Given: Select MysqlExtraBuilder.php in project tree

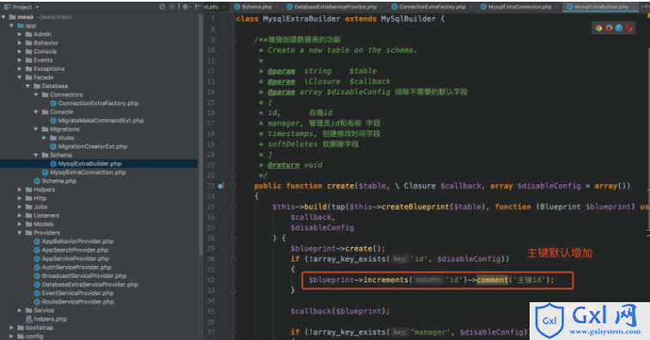Looking at the screenshot, I should pos(89,164).
